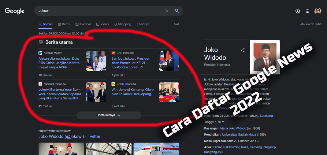Click thumbnail of Tempo.co handshake article
This screenshot has width=327, height=155.
pos(96,92)
